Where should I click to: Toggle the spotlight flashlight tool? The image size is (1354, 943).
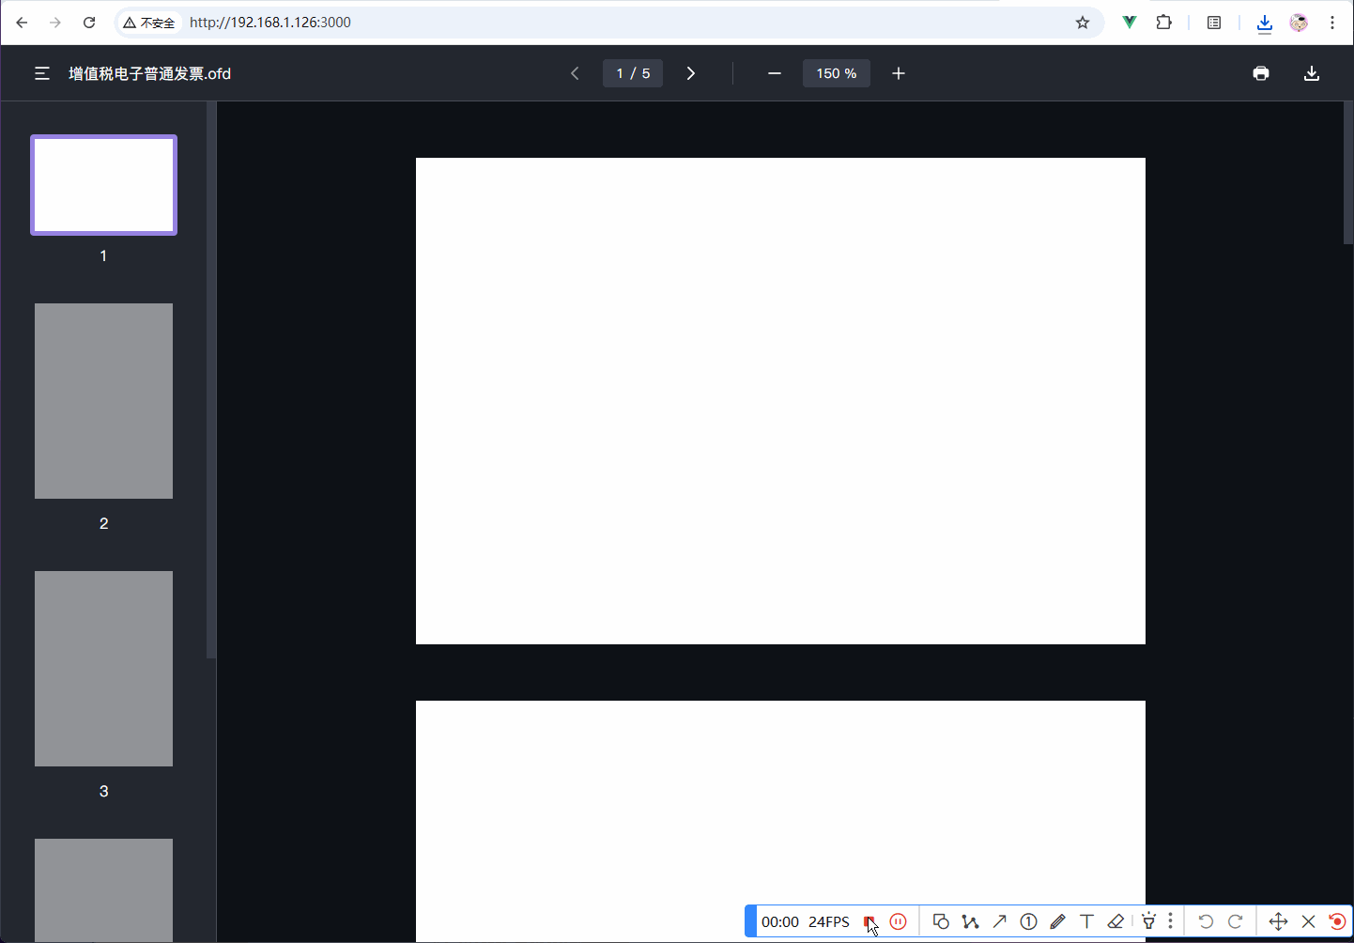(x=1148, y=921)
